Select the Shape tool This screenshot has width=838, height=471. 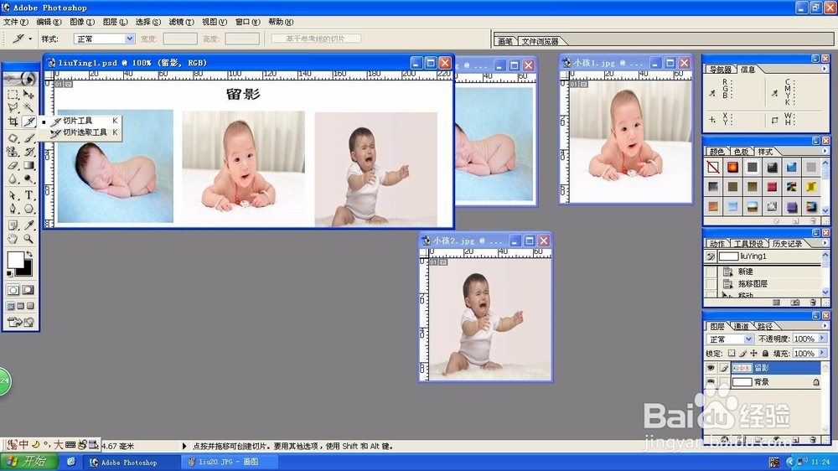28,209
